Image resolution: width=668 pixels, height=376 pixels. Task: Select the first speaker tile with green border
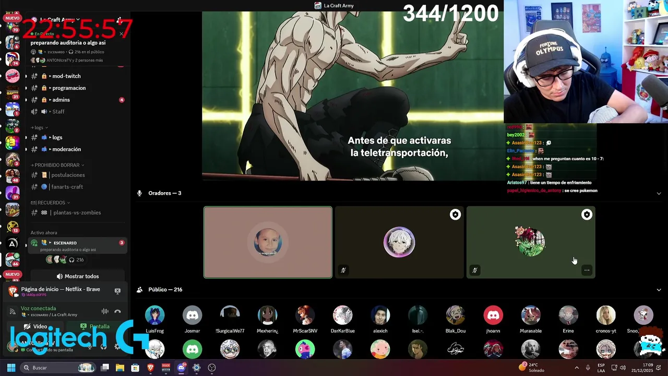[x=268, y=242]
